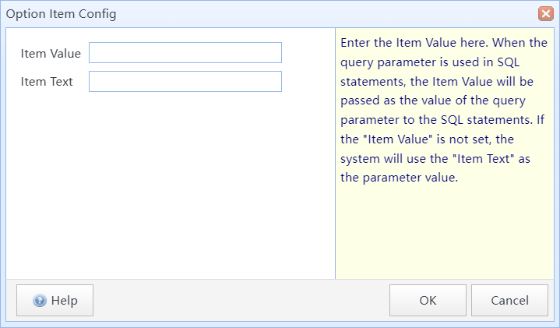560x328 pixels.
Task: Click the blank white area below Item Text
Action: 171,185
